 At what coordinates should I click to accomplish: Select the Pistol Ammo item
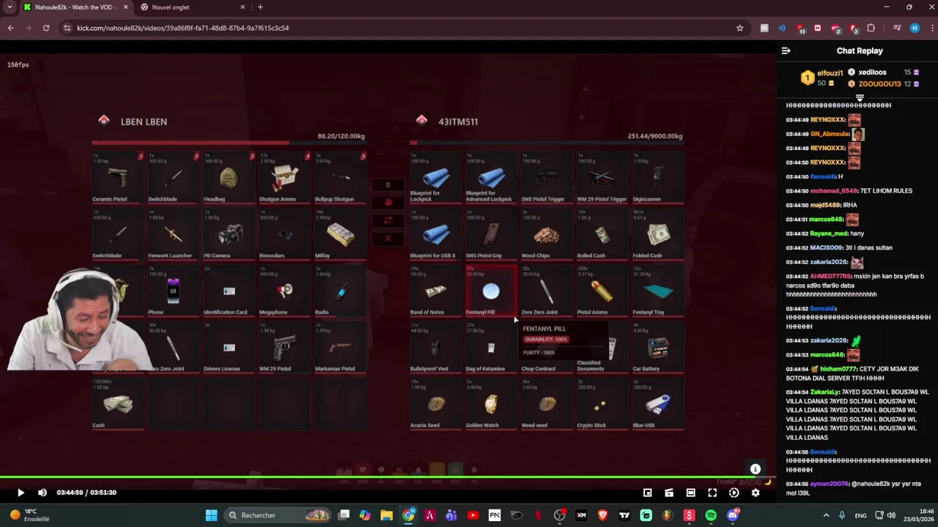[x=602, y=291]
